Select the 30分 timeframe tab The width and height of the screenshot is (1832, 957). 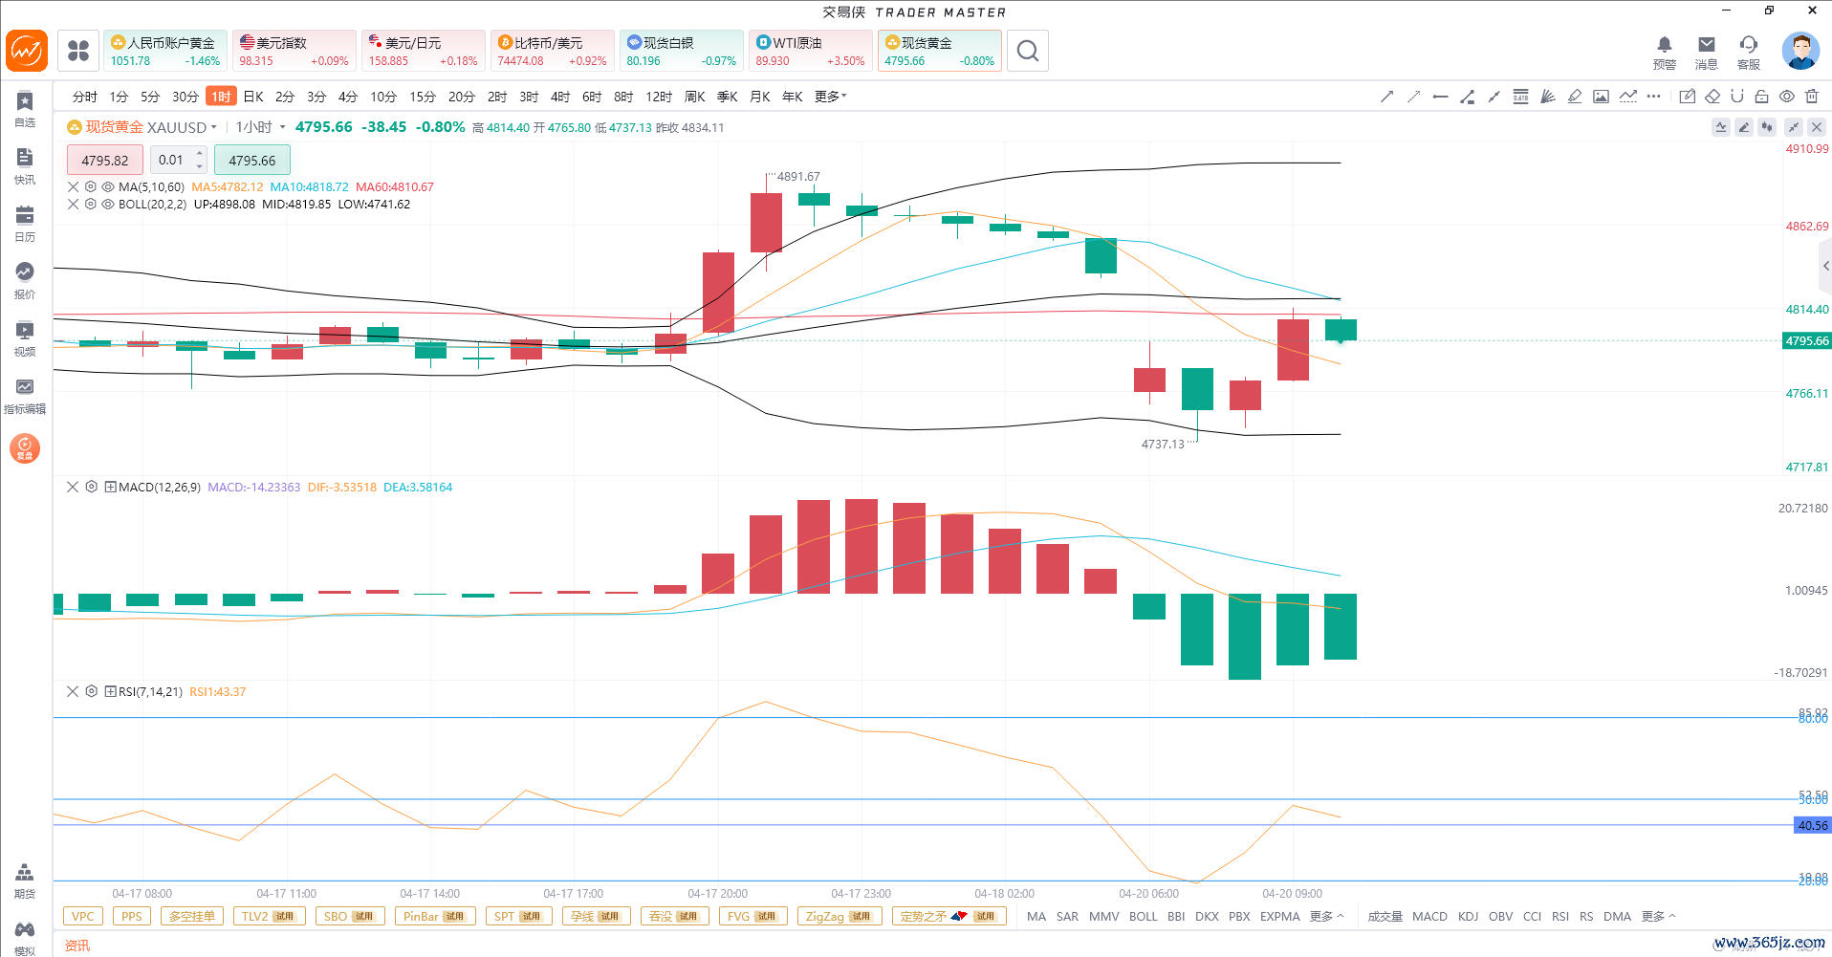[185, 97]
